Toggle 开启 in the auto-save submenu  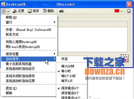(x=72, y=59)
